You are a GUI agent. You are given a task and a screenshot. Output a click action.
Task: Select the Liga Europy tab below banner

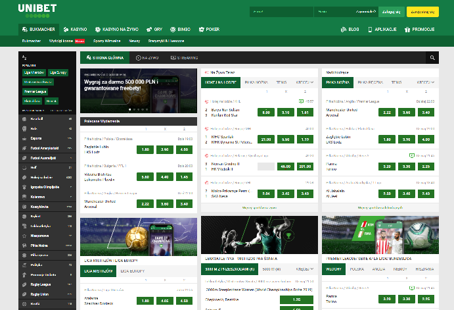[x=132, y=271]
